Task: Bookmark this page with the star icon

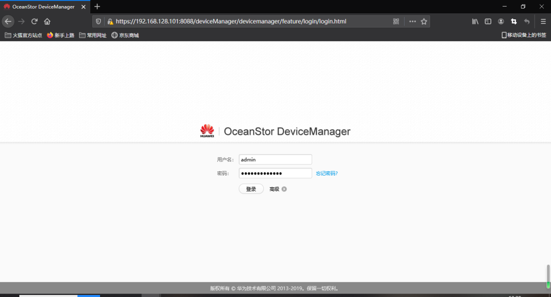Action: click(x=424, y=21)
